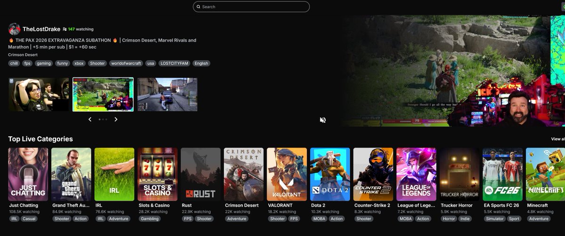Screen dimensions: 565x236
Task: Click the 'gaming' stream tag
Action: click(44, 63)
